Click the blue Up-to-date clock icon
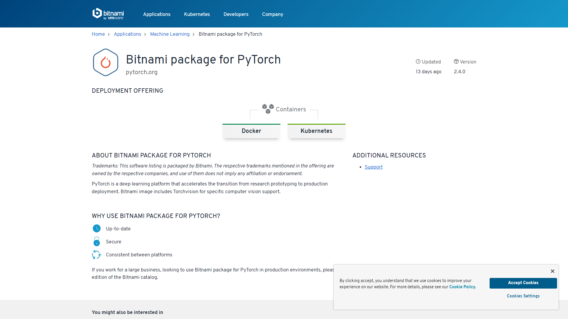Screen dimensions: 568x319 96,228
